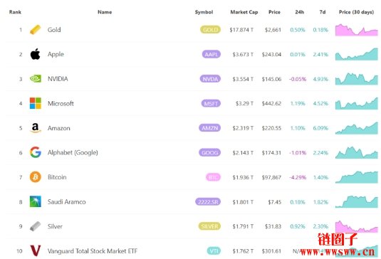
Task: Click Amazon 7d change 6.09%
Action: (x=320, y=128)
